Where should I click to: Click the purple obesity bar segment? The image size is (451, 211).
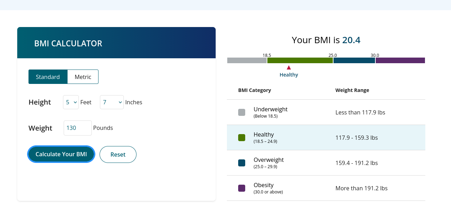(x=400, y=60)
